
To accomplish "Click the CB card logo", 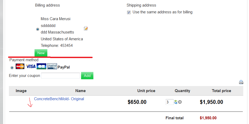I will pyautogui.click(x=41, y=66).
